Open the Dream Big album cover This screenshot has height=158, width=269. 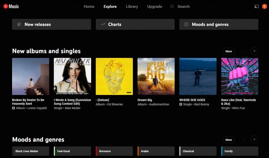point(156,76)
